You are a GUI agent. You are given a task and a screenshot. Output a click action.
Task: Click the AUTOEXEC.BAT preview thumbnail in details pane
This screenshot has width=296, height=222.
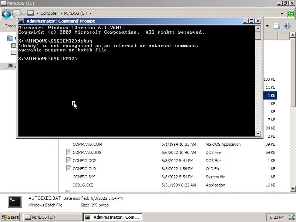pyautogui.click(x=15, y=202)
